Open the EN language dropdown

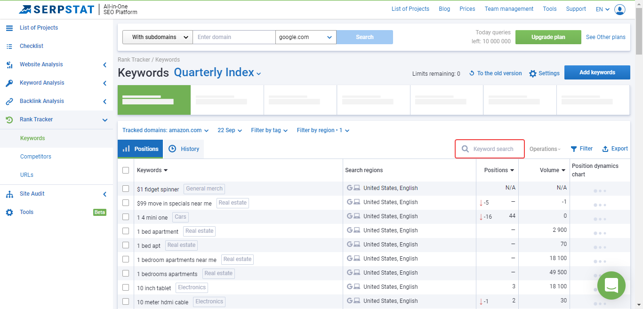click(603, 9)
